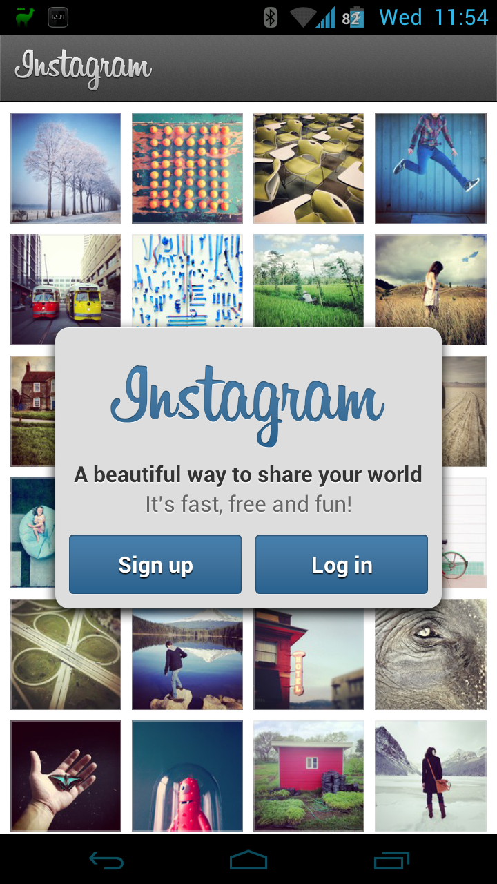View the red and yellow trams photo
497x884 pixels.
coord(66,290)
